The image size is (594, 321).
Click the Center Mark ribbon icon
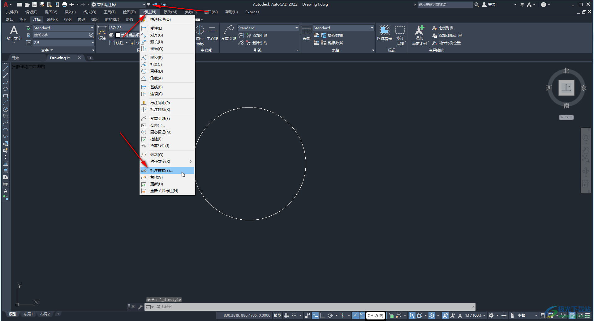200,35
